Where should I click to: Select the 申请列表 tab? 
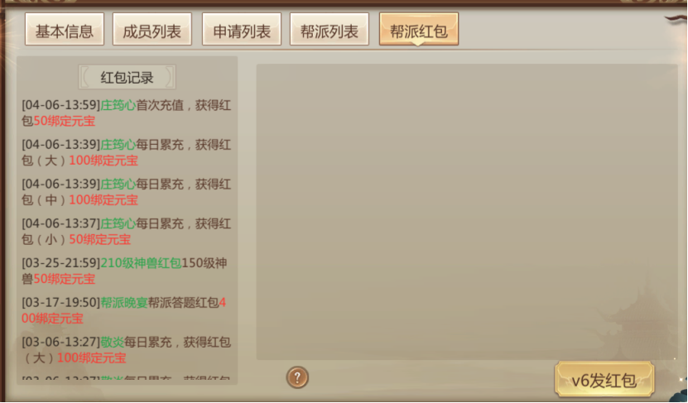pos(241,30)
